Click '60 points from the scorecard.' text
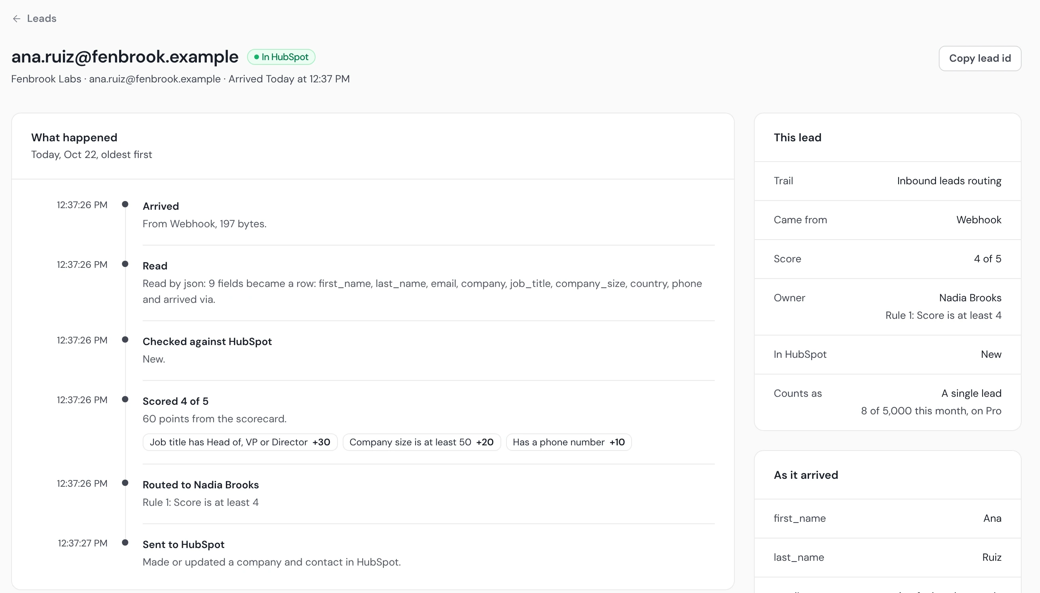The image size is (1040, 593). coord(214,419)
